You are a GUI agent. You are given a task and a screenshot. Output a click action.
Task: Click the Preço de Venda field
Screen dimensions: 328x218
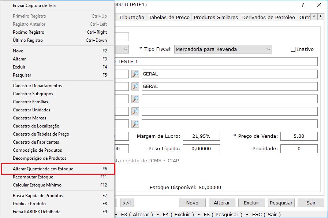299,136
